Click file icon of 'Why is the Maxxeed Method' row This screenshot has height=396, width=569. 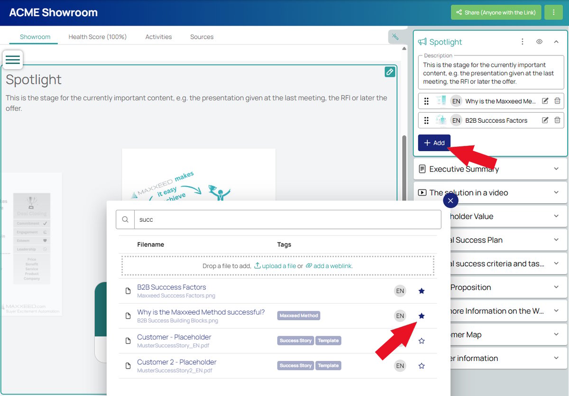pos(128,316)
